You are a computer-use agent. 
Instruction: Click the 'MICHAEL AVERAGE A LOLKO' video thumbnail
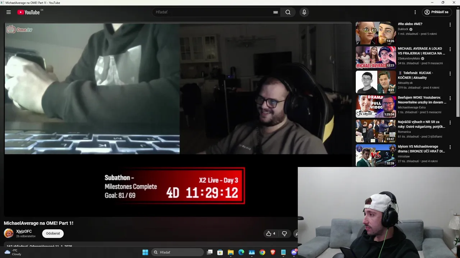(x=376, y=57)
